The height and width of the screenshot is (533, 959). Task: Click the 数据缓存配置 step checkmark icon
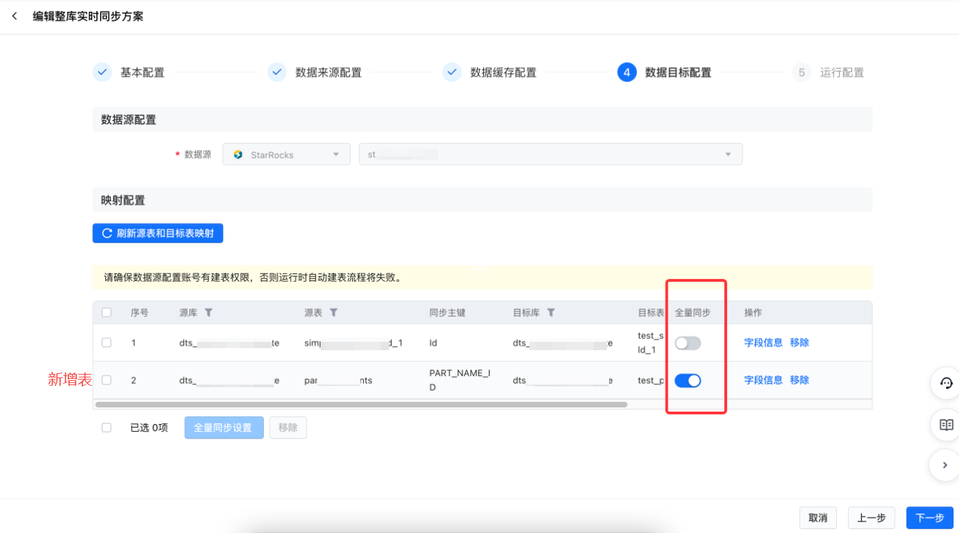452,73
